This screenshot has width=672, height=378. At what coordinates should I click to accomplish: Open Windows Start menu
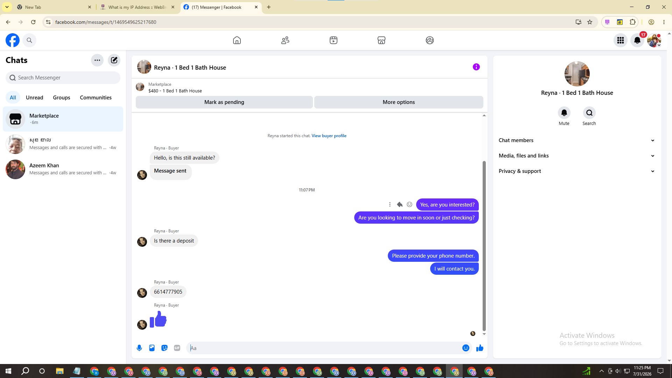tap(8, 371)
